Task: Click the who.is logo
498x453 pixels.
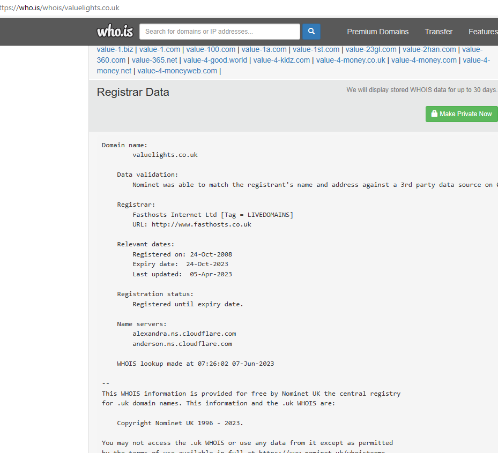Action: pyautogui.click(x=115, y=32)
